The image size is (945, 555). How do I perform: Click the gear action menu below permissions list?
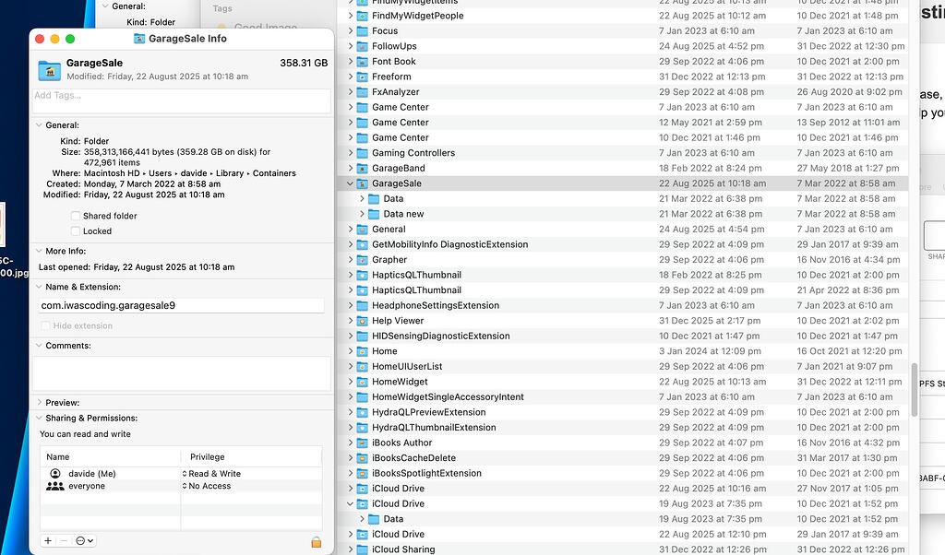(x=83, y=542)
